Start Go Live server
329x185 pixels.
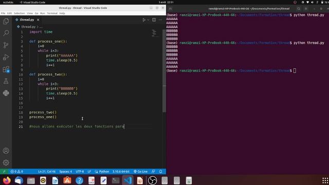(x=140, y=171)
